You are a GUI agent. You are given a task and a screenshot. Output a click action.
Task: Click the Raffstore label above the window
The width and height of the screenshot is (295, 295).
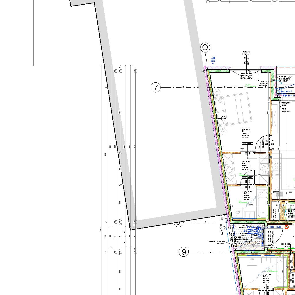click(x=246, y=52)
